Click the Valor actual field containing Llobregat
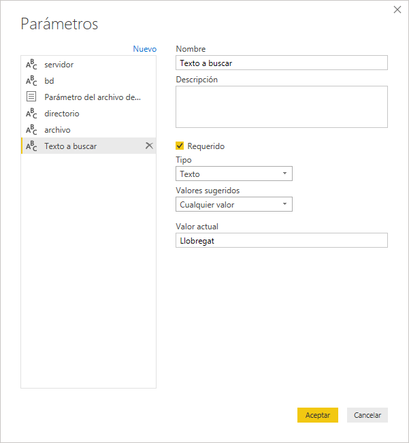 pos(281,240)
